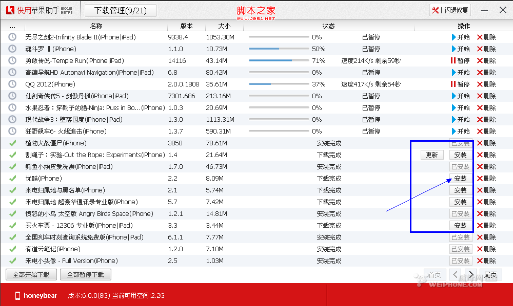Sort list by 大小 column header
Image resolution: width=513 pixels, height=306 pixels.
coord(225,26)
